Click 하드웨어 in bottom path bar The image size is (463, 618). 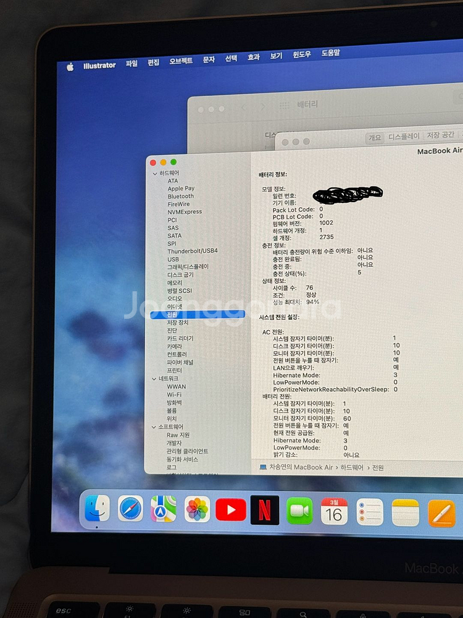tap(352, 467)
